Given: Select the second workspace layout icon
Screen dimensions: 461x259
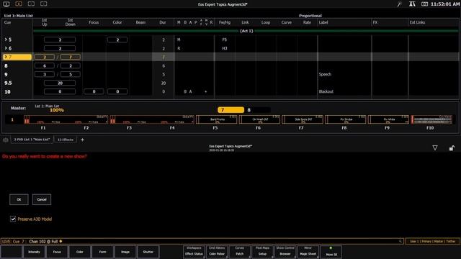Looking at the screenshot, I should click(19, 4).
